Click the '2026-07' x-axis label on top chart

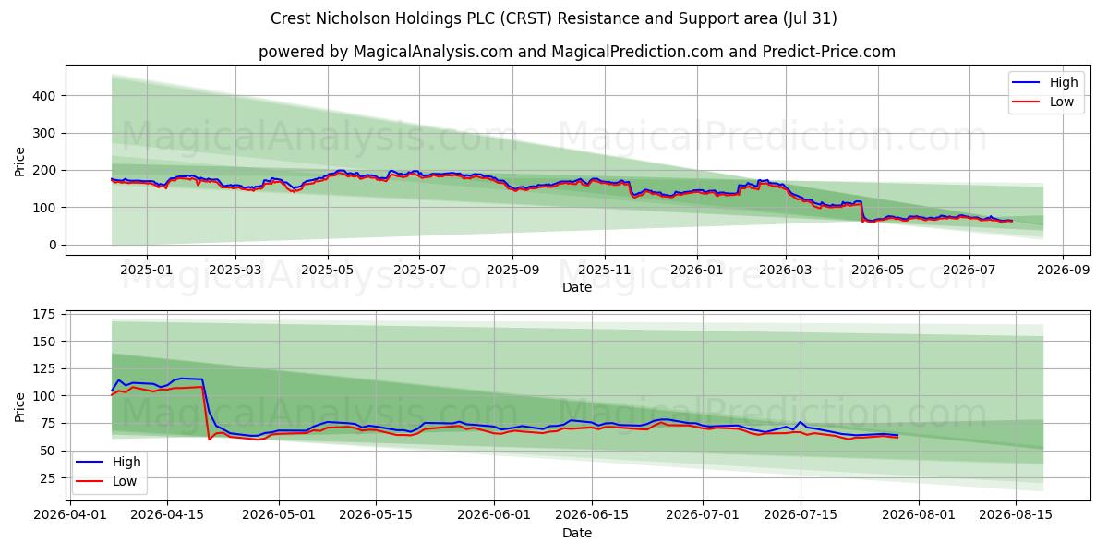click(x=969, y=270)
